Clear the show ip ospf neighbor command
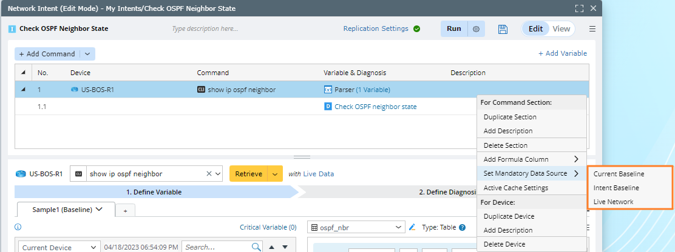675x252 pixels. point(209,174)
